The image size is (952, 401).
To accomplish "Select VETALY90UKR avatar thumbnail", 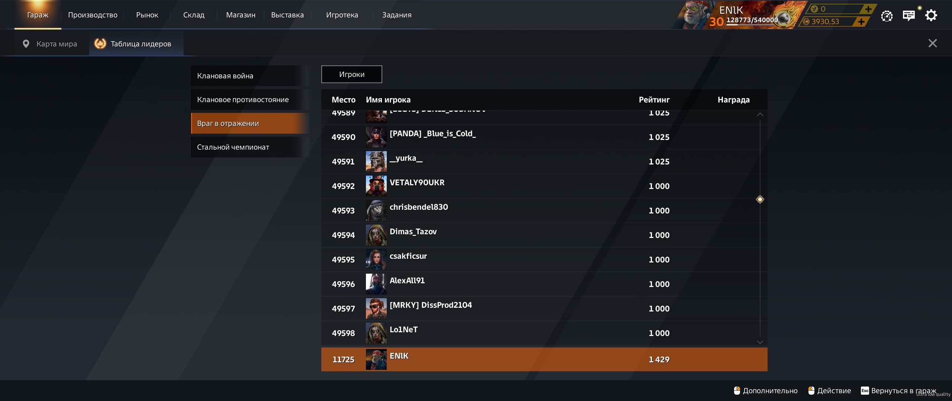I will tap(376, 186).
